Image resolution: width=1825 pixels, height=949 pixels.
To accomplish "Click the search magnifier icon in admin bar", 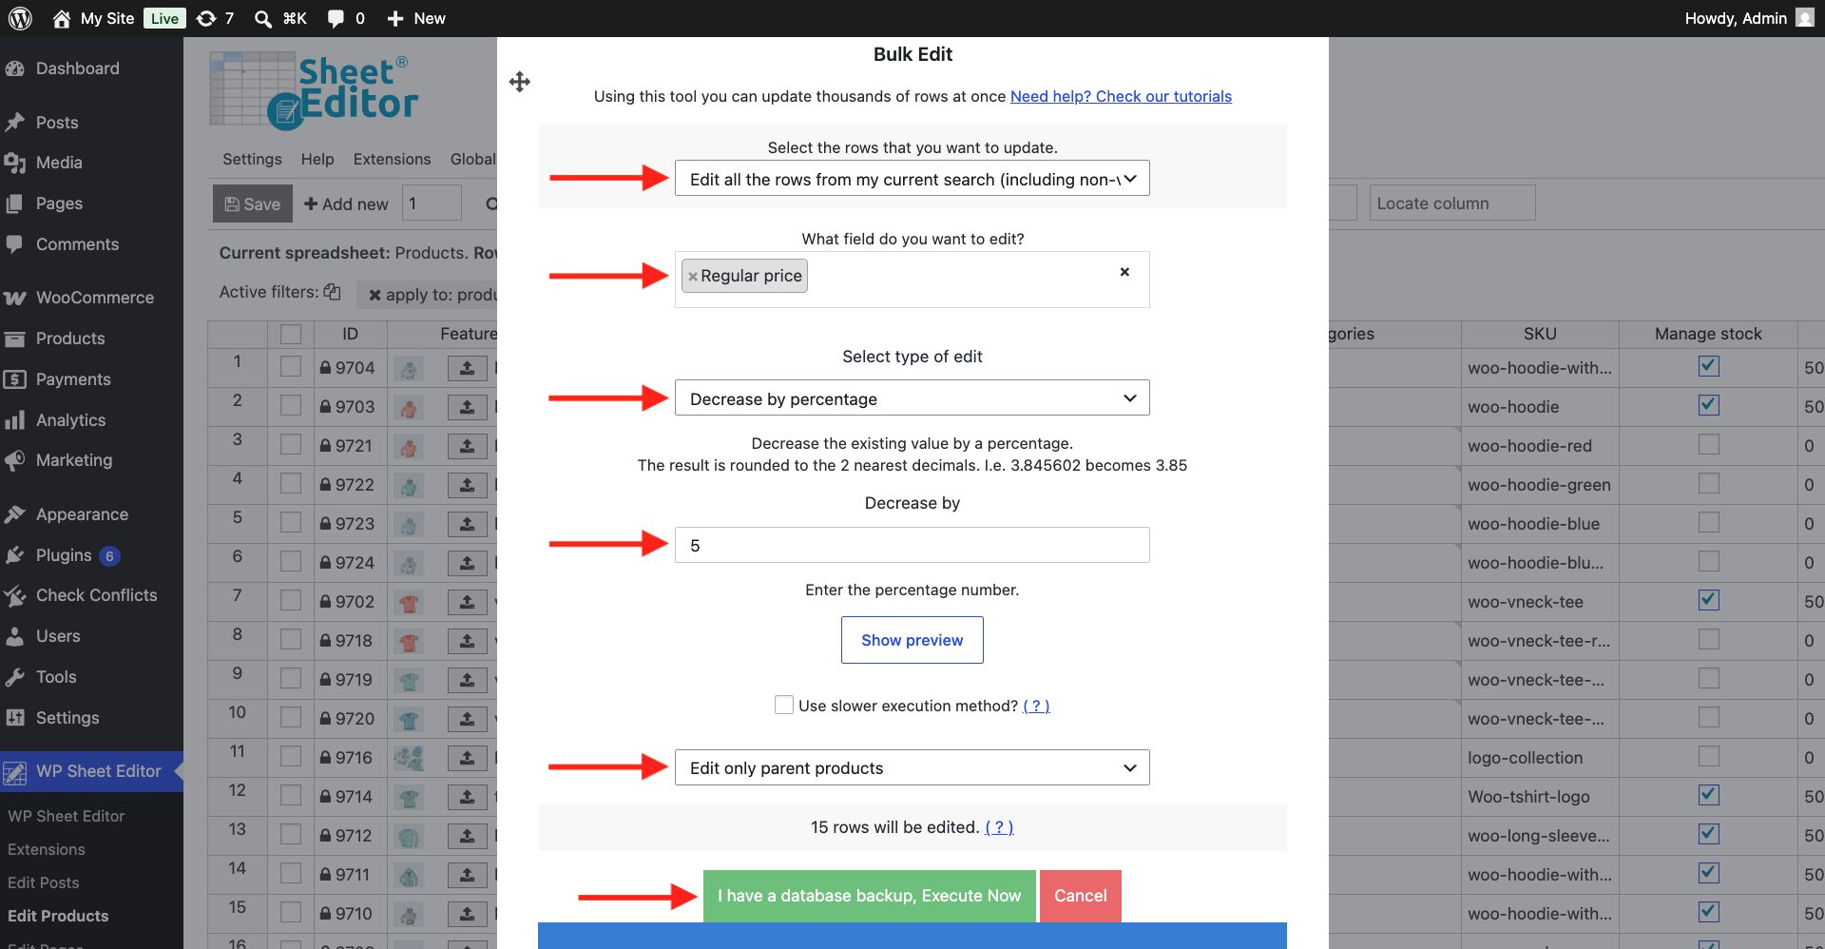I will tap(263, 18).
